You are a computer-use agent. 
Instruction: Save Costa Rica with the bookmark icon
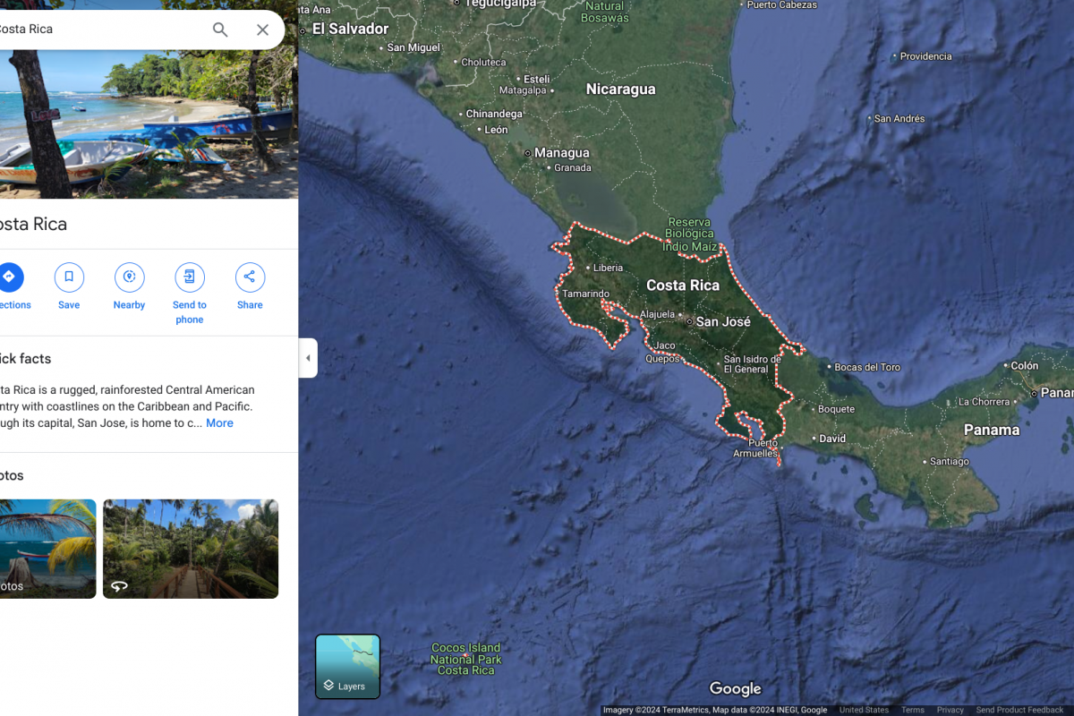tap(69, 277)
